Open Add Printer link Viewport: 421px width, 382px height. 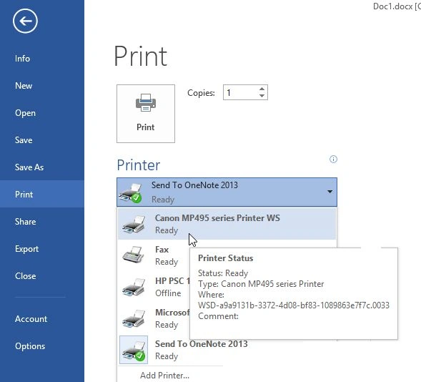164,376
